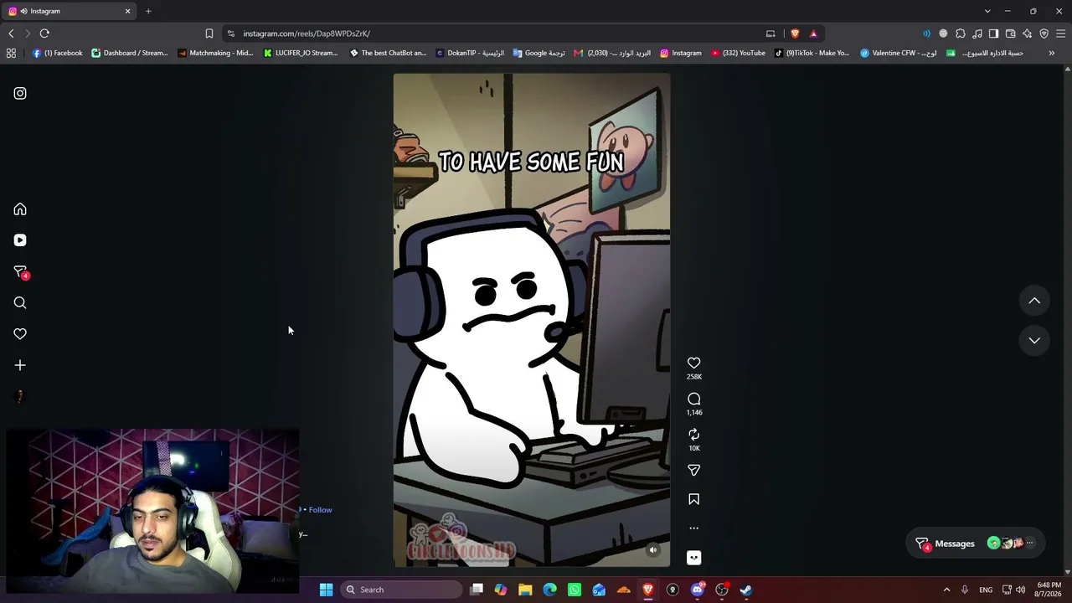Viewport: 1072px width, 603px height.
Task: Open the browser main menu
Action: (x=1060, y=33)
